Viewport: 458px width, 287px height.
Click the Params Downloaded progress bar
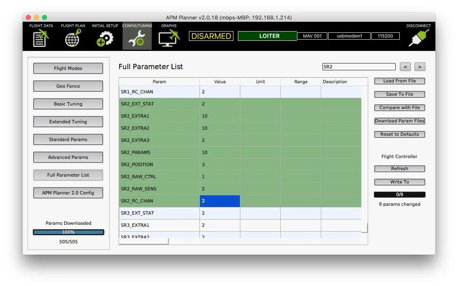[x=68, y=232]
